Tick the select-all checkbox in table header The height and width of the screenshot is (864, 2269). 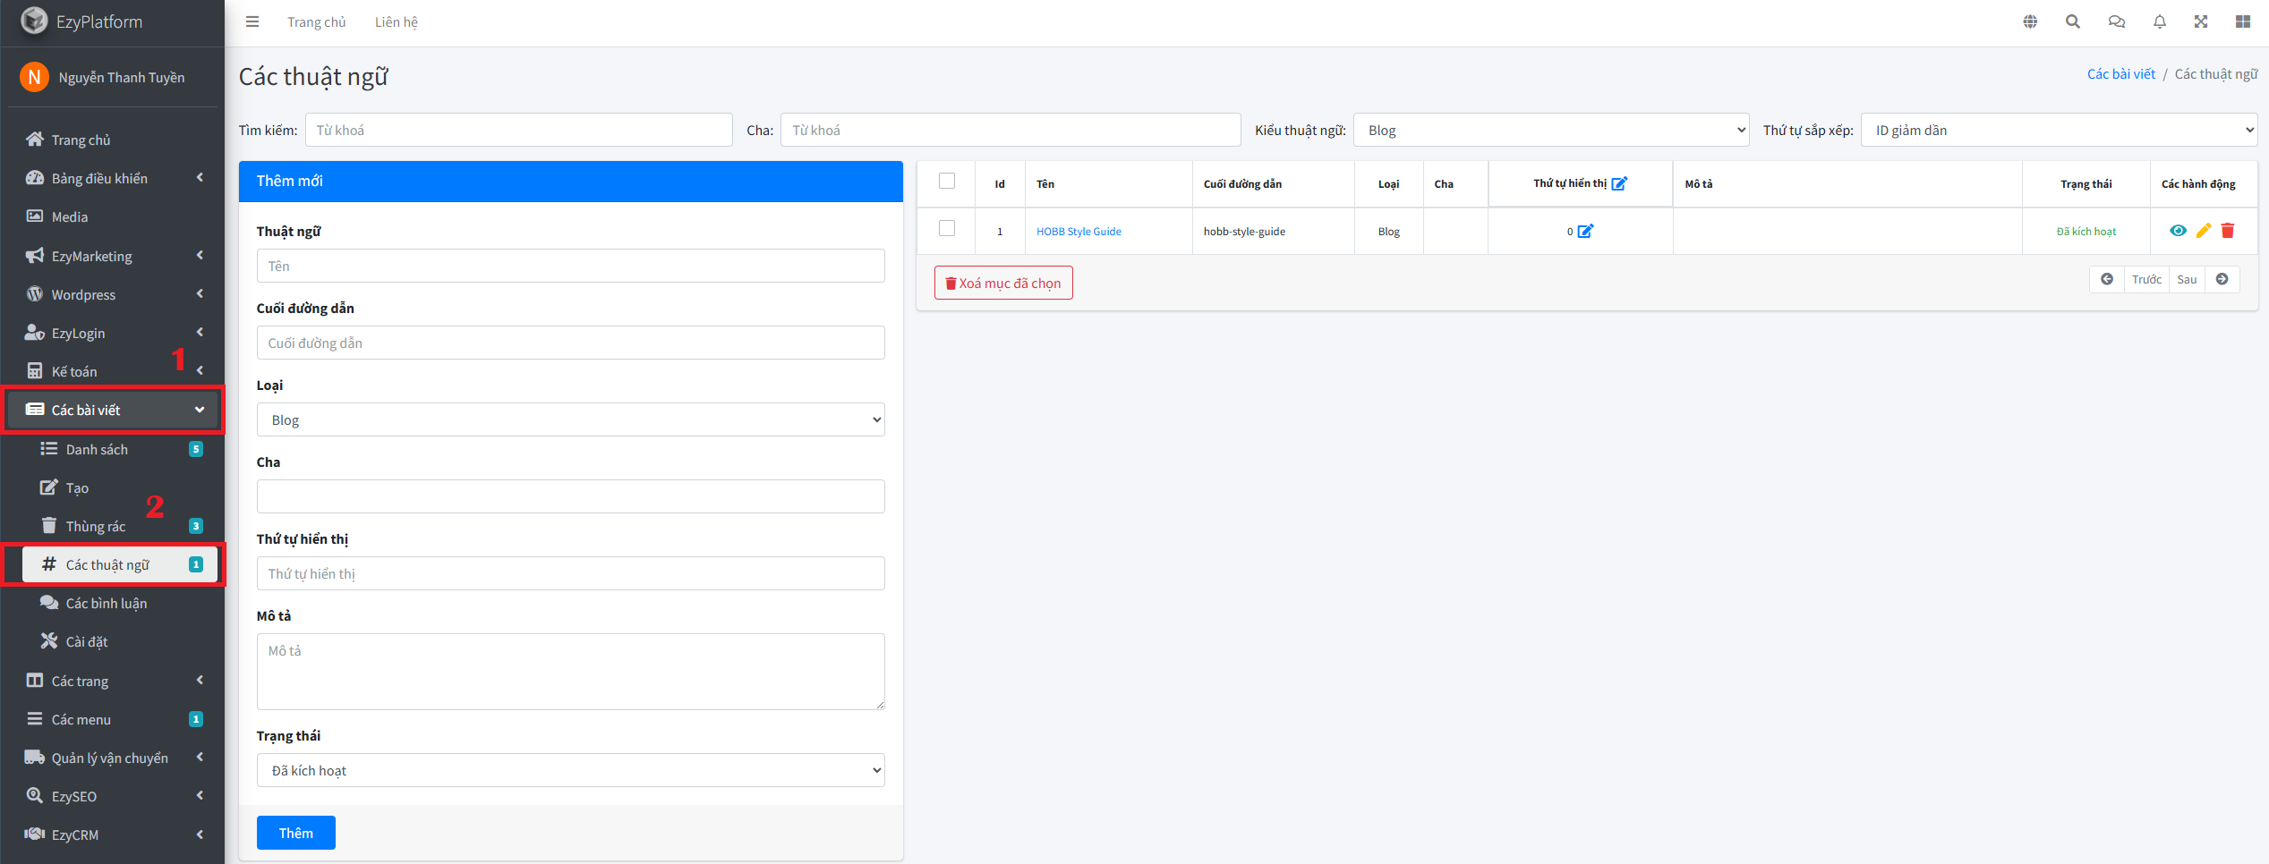pos(946,182)
